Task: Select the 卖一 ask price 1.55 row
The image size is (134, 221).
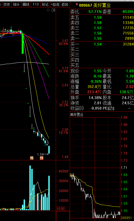Action: point(102,38)
